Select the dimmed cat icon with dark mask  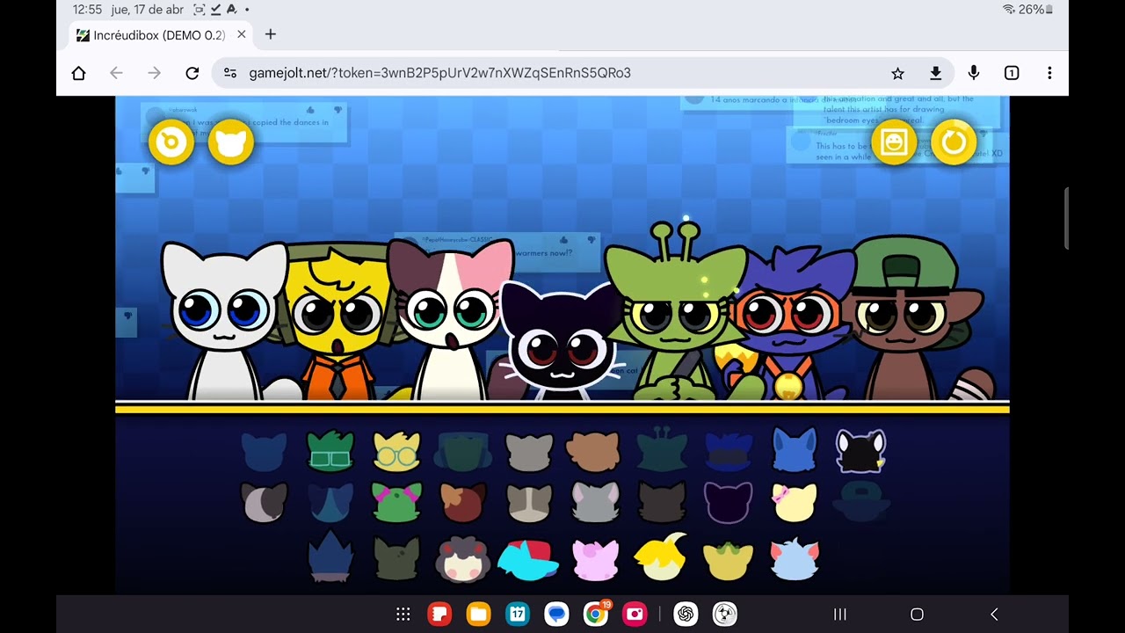click(x=728, y=451)
